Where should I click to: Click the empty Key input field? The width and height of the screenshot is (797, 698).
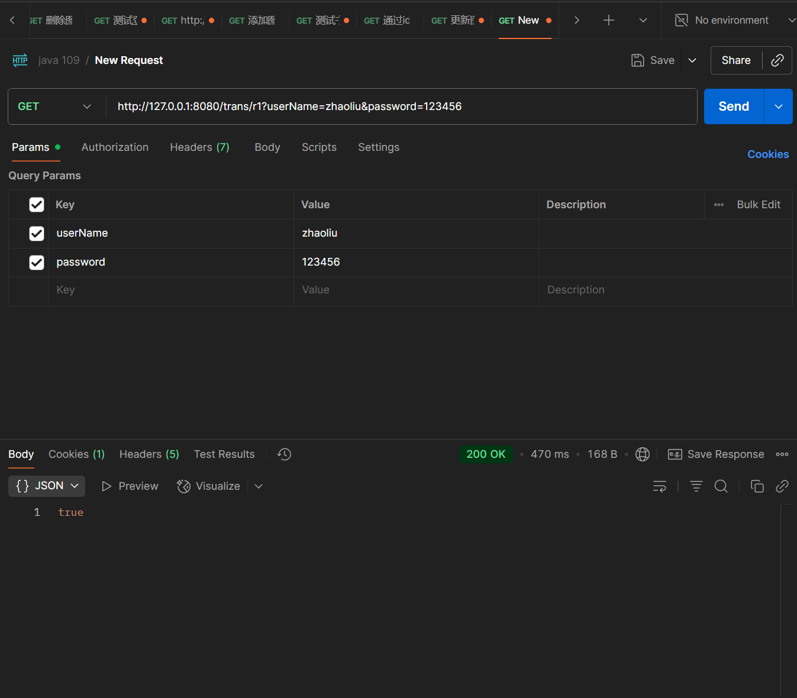171,290
